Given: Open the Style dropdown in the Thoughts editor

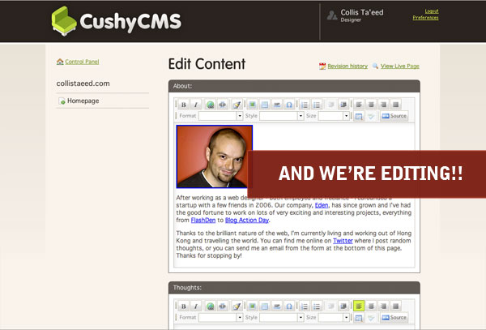Looking at the screenshot, I should click(x=282, y=317).
